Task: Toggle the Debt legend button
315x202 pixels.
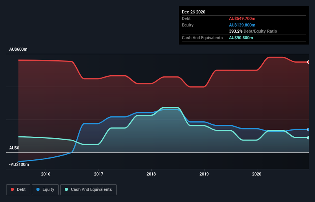Action: tap(18, 190)
